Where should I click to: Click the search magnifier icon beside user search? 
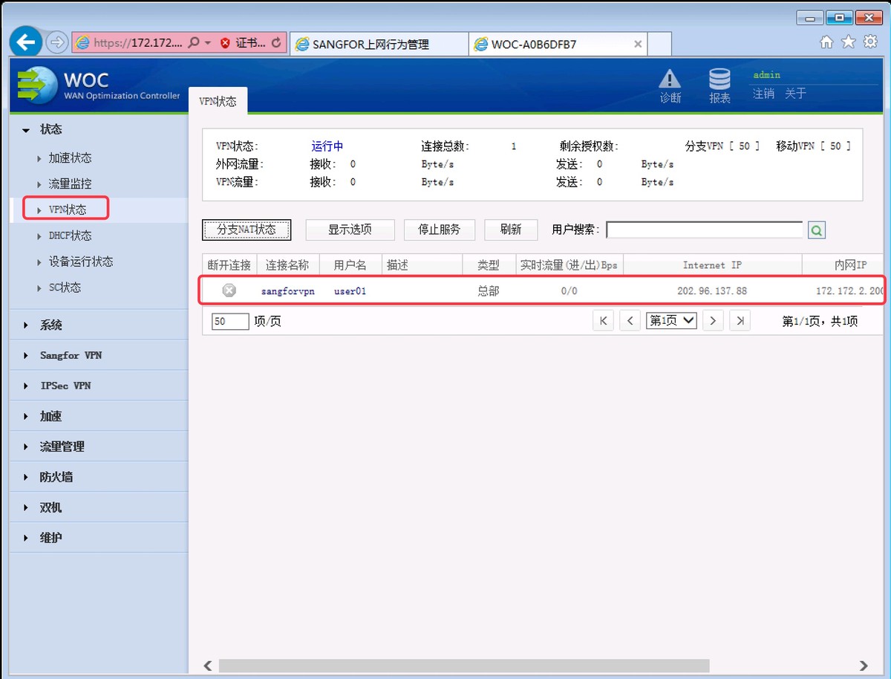[816, 230]
